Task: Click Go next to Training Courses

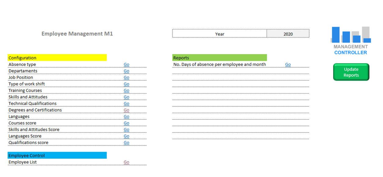Action: click(126, 90)
